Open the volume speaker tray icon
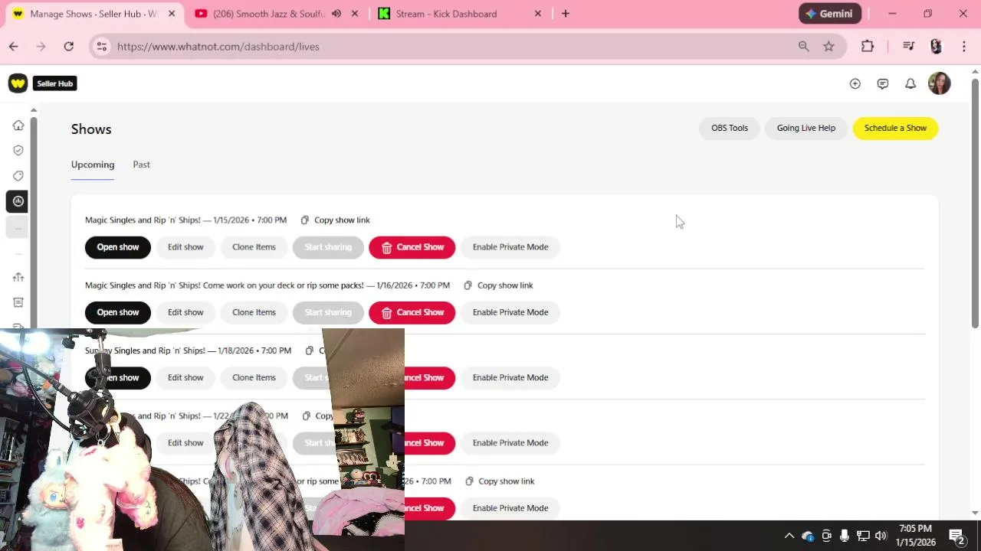 (881, 536)
